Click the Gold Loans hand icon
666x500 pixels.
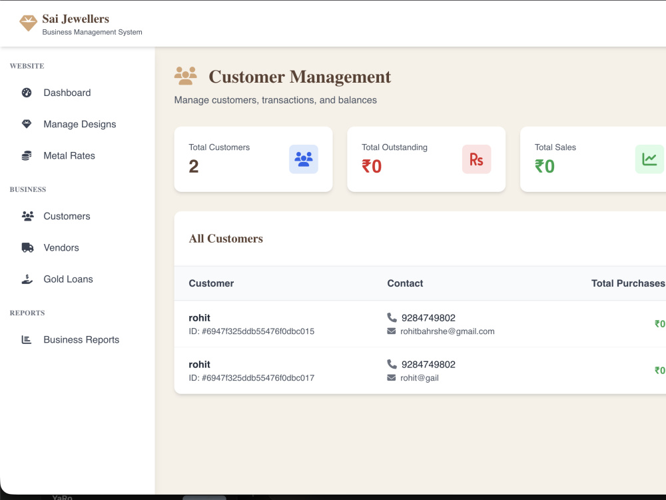pyautogui.click(x=27, y=279)
